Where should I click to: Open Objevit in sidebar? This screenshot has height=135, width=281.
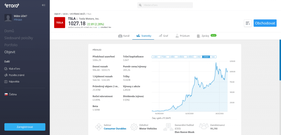click(x=10, y=52)
